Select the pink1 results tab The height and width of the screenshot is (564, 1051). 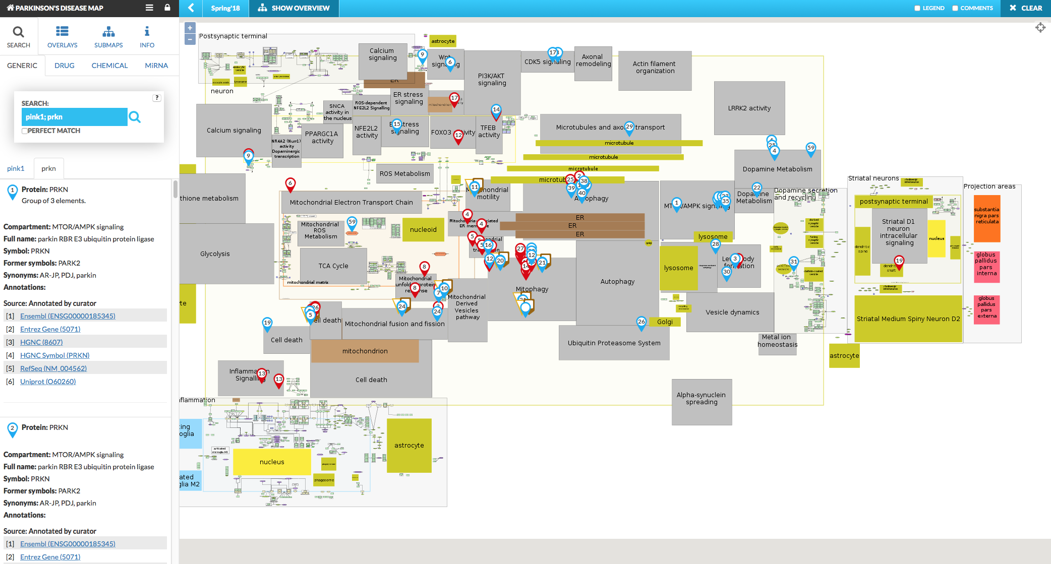[x=16, y=168]
